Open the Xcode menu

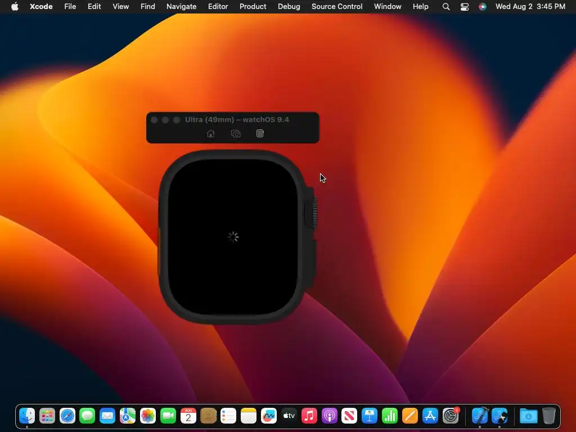pyautogui.click(x=41, y=7)
